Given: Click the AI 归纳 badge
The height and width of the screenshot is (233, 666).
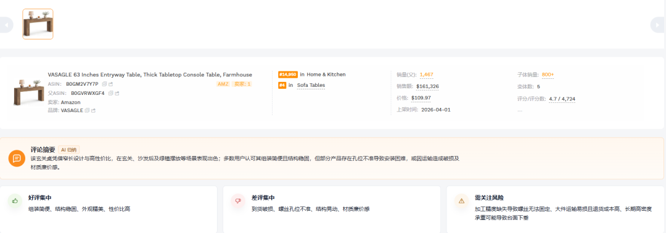Looking at the screenshot, I should click(69, 149).
